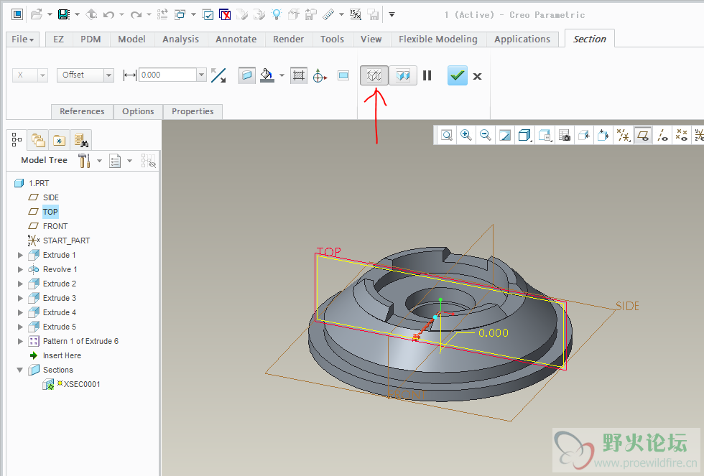
Task: Open the File menu
Action: (22, 39)
